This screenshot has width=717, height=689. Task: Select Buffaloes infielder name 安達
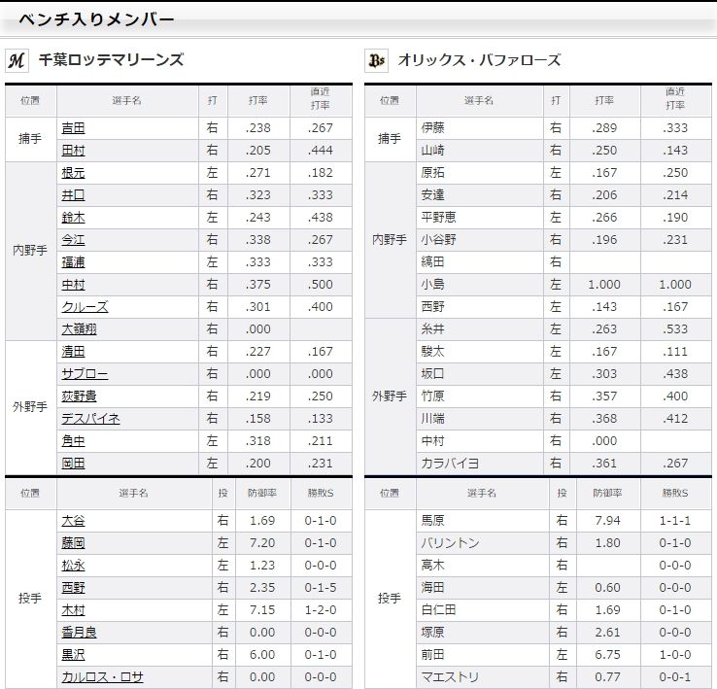432,195
